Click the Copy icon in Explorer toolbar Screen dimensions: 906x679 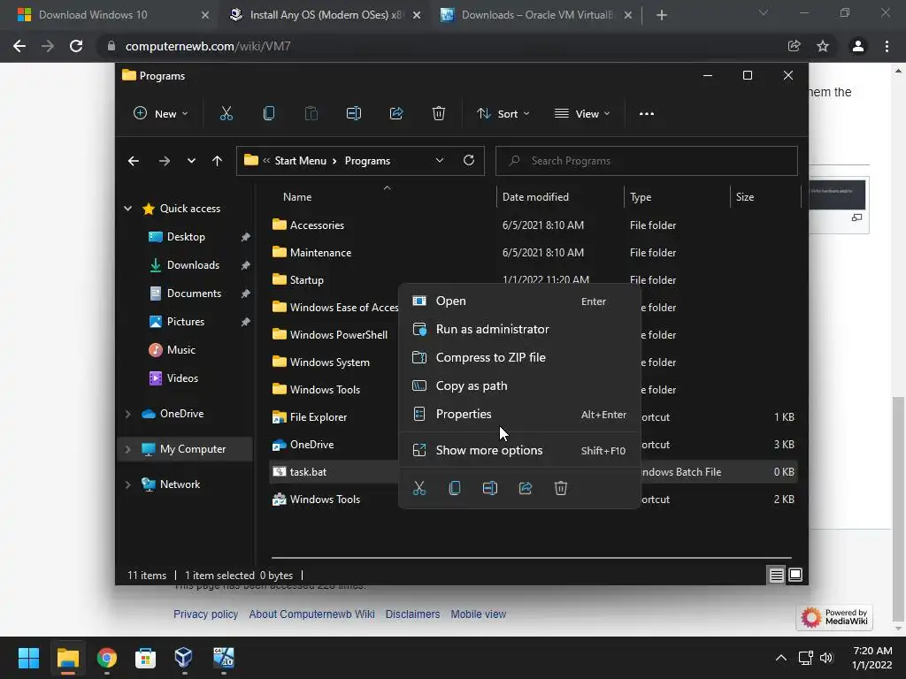point(269,114)
